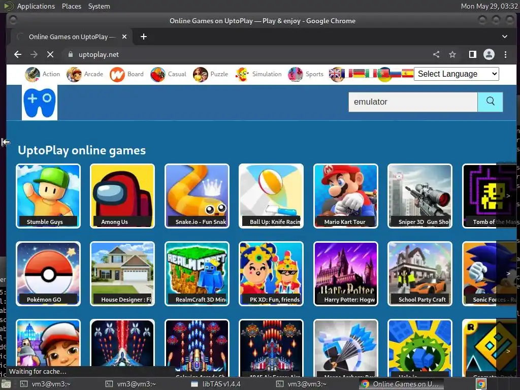Switch language using the UK flag
The image size is (520, 390).
coord(335,74)
